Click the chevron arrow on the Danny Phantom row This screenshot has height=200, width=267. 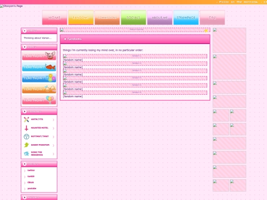tap(53, 145)
